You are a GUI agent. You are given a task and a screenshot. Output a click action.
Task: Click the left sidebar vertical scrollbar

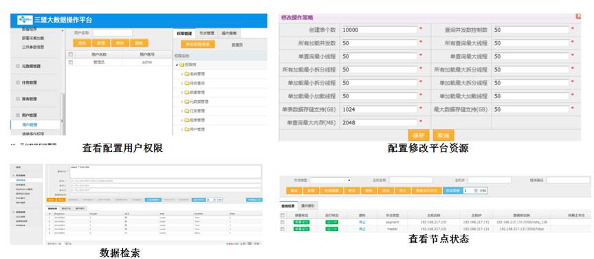tap(63, 113)
